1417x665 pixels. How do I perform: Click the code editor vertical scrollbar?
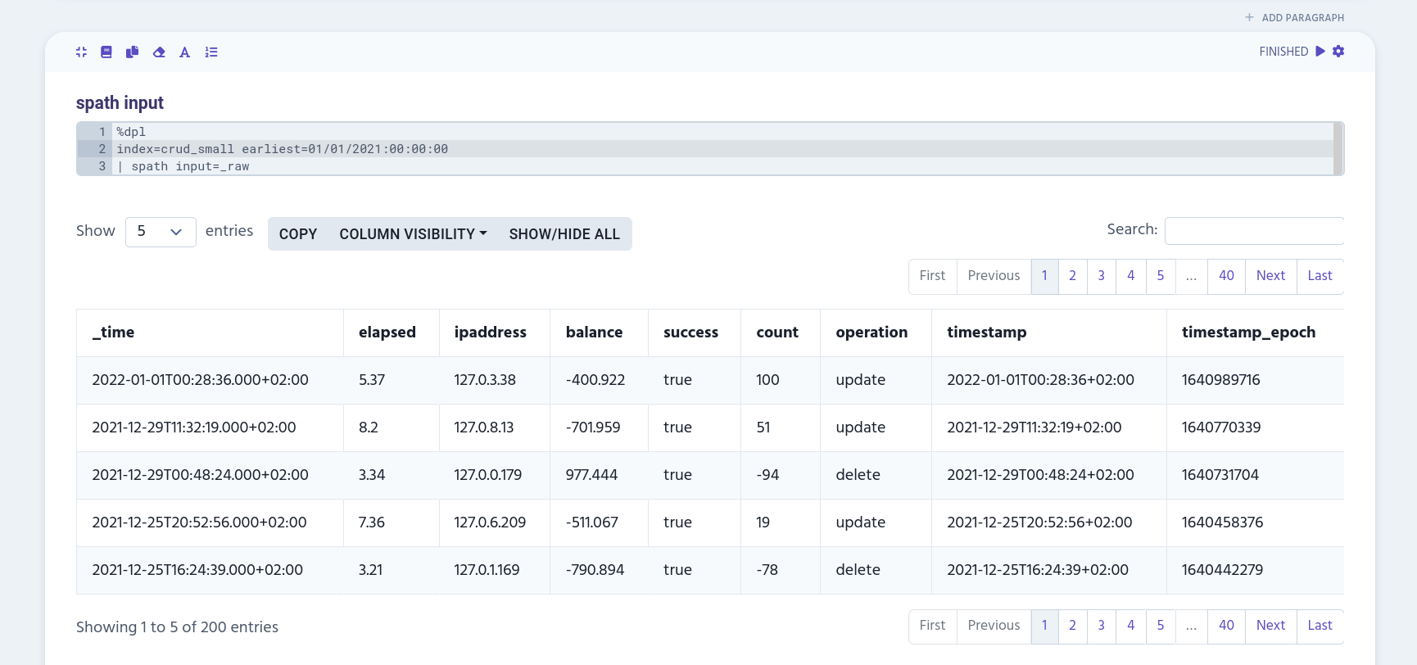[x=1338, y=148]
